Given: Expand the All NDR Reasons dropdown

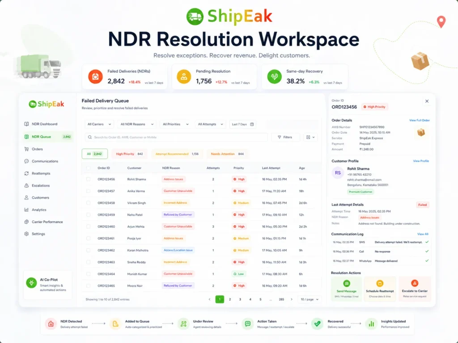Looking at the screenshot, I should point(137,124).
